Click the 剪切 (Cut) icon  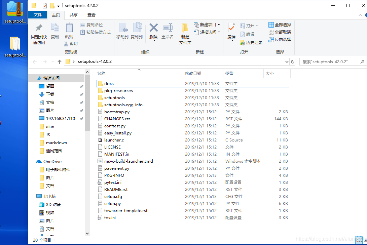pos(72,44)
